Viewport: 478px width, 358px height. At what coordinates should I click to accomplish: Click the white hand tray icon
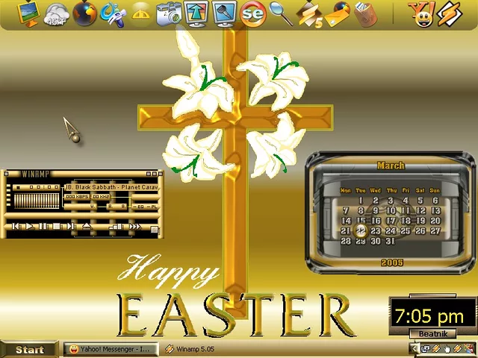point(447,350)
